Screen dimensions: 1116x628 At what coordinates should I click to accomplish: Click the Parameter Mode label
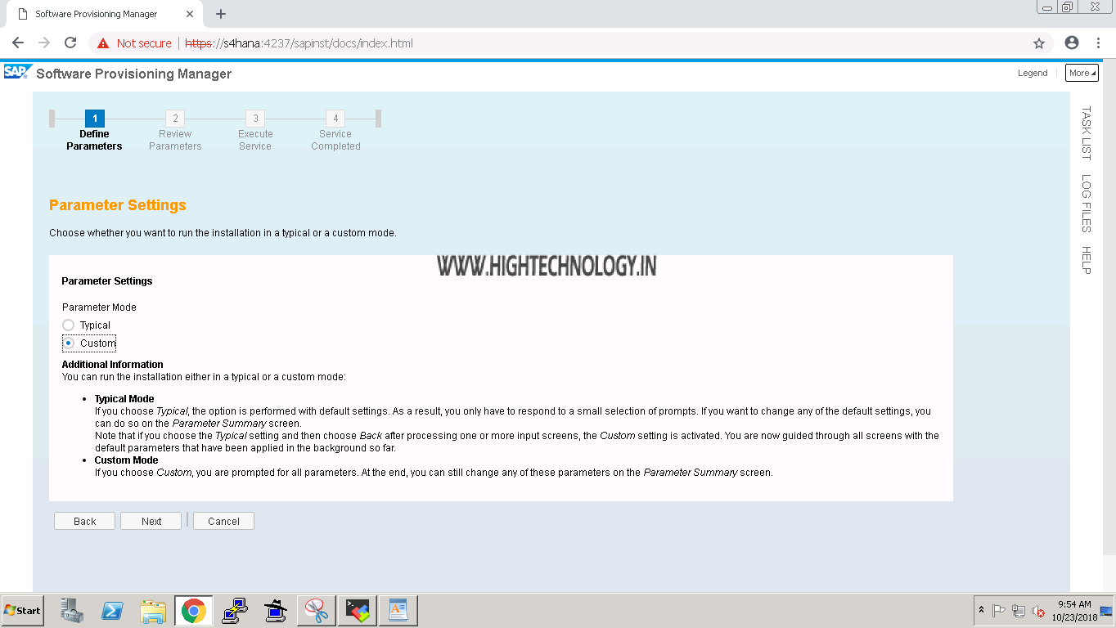(x=99, y=307)
